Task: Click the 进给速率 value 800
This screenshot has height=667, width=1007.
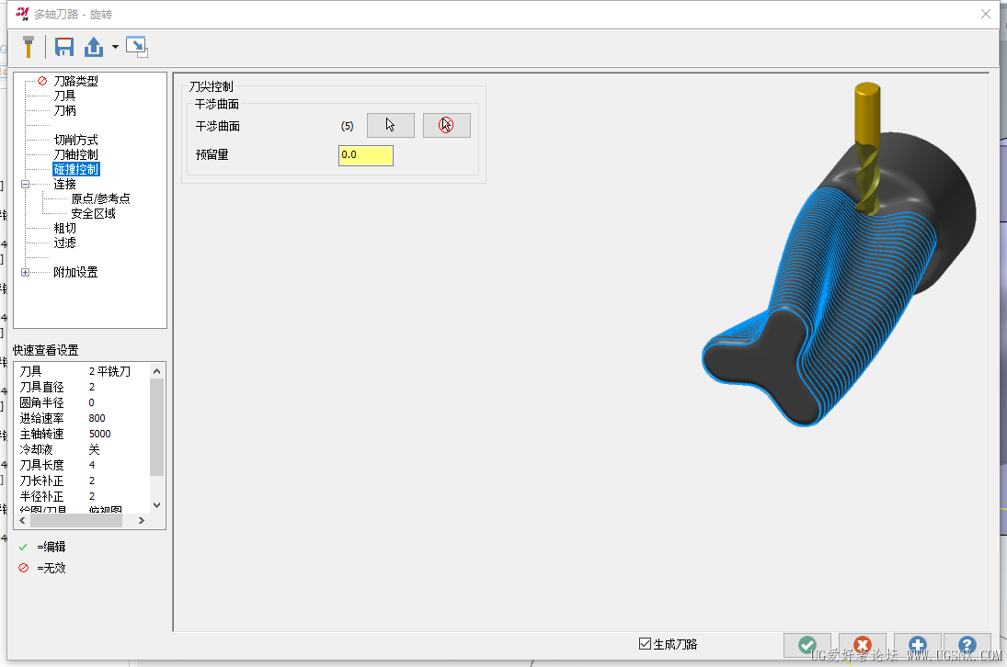Action: tap(97, 418)
